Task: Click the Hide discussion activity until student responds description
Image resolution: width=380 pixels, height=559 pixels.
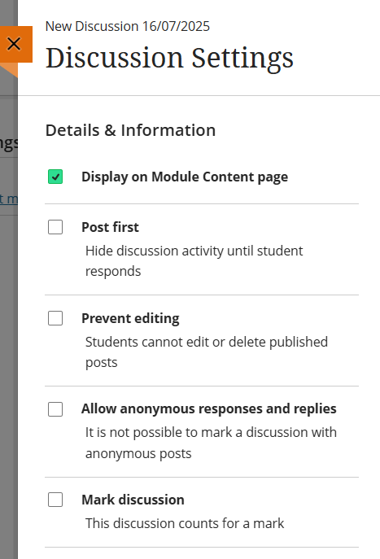Action: point(194,261)
